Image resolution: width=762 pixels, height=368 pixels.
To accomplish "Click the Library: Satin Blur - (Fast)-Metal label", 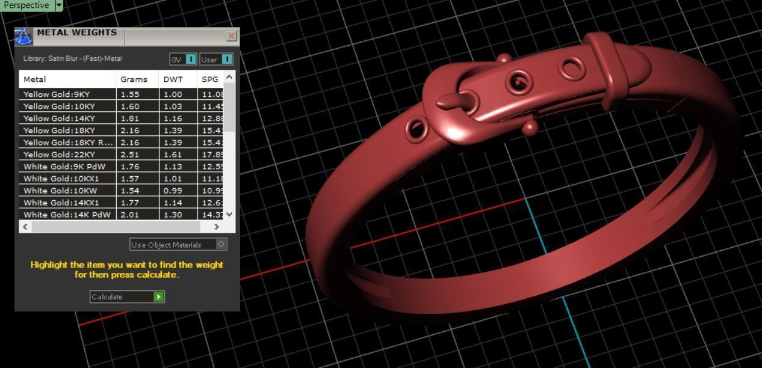I will [73, 58].
